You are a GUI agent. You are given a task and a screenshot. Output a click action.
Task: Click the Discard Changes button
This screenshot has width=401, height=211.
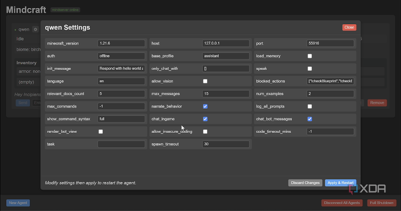point(305,183)
